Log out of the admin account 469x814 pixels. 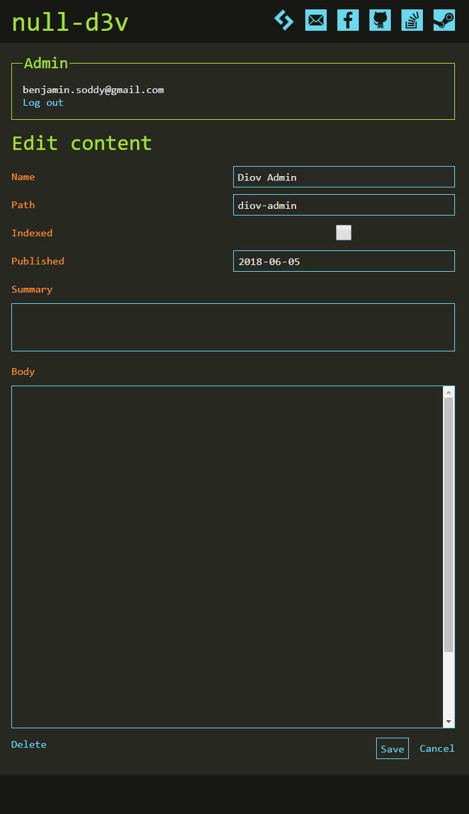point(43,102)
